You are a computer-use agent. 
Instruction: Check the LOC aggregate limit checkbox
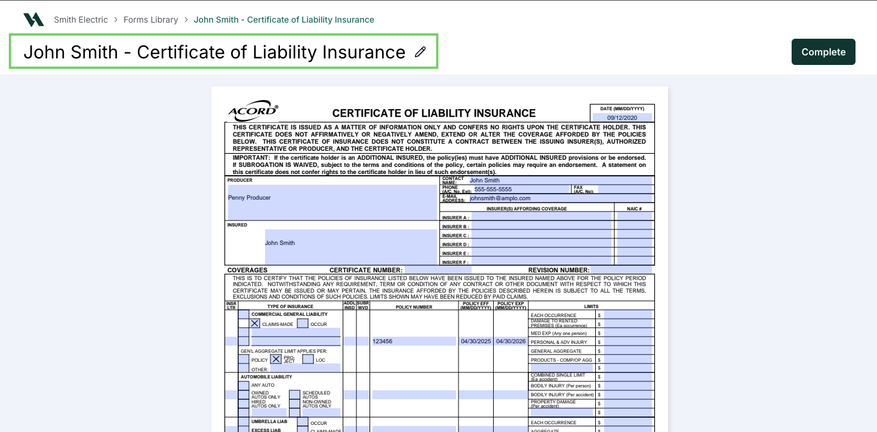point(308,359)
